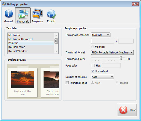Viewport: 141px width, 121px height.
Task: Click the Gallery properties title bar icon
Action: [4, 4]
